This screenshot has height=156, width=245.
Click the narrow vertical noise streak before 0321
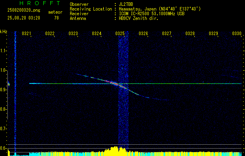tap(15, 92)
